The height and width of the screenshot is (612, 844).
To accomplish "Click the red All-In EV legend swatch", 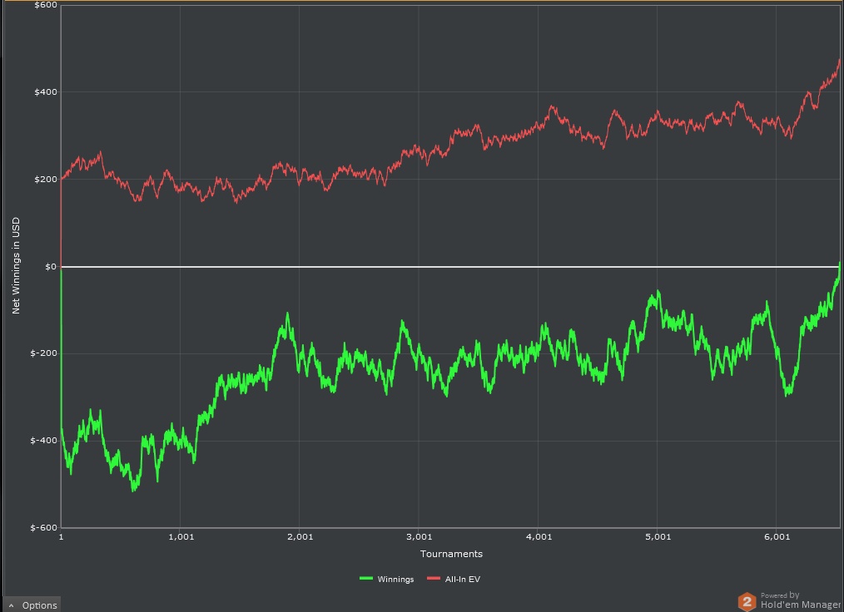I will coord(434,580).
